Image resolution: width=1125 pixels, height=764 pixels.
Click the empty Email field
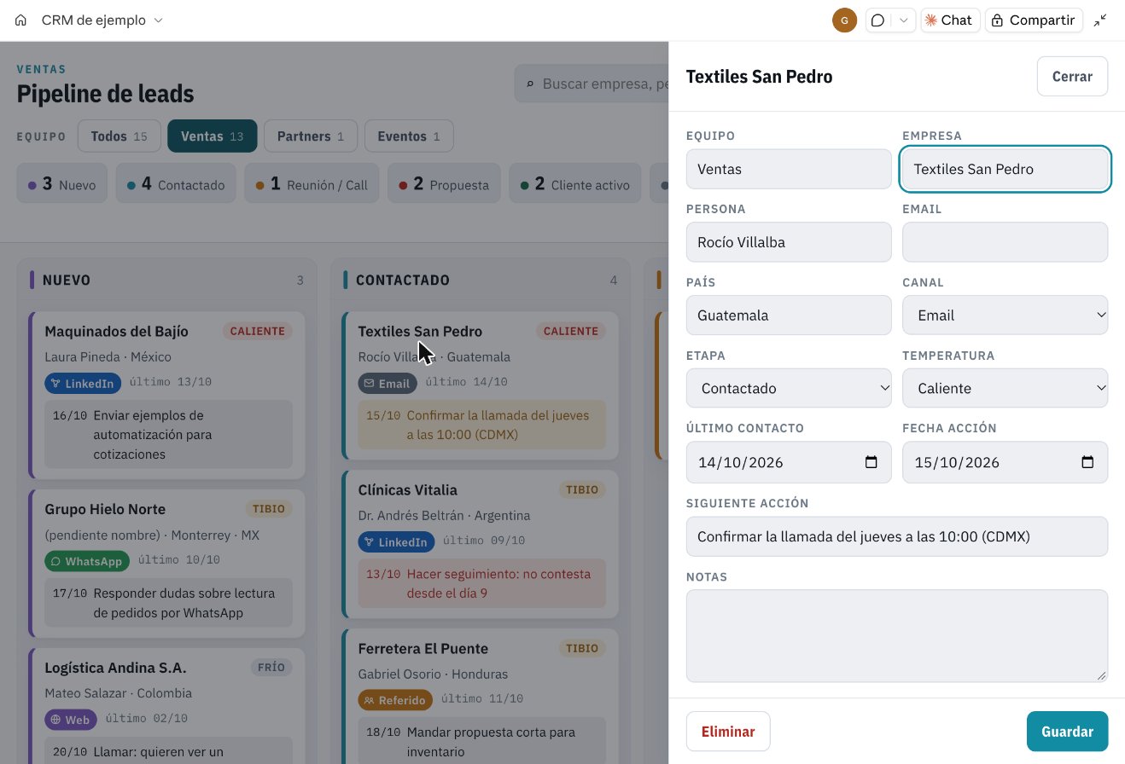(x=1005, y=242)
